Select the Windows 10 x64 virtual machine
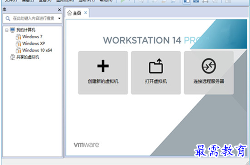Screen dimensions: 250x165 [x=37, y=50]
